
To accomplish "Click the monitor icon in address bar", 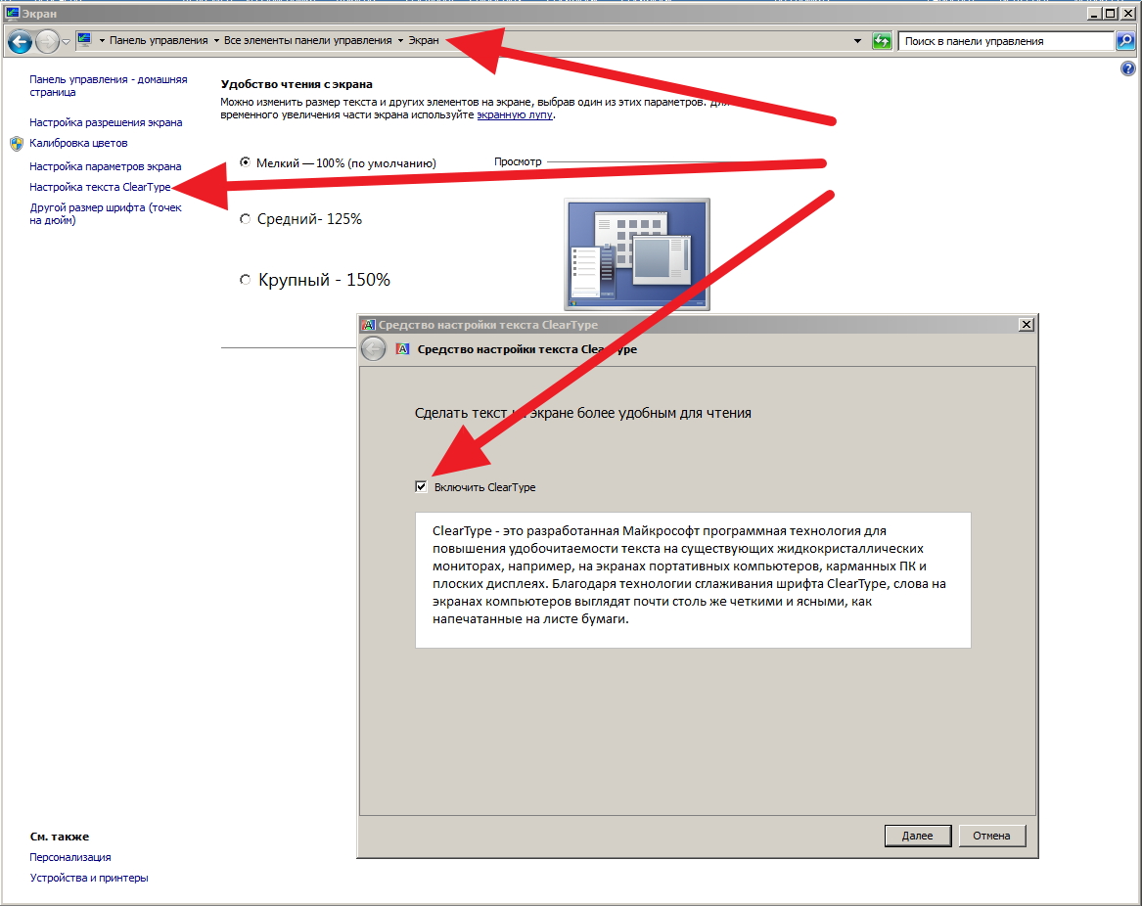I will tap(84, 40).
